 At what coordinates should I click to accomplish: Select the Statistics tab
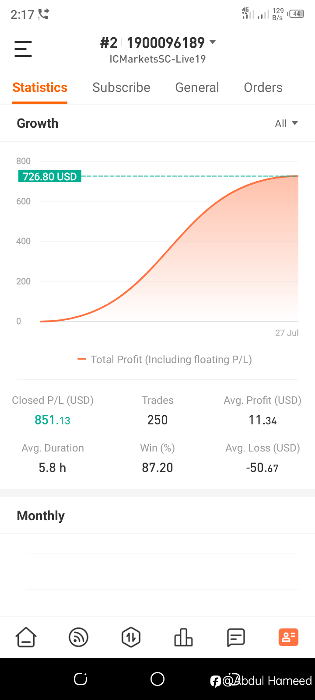[x=40, y=87]
